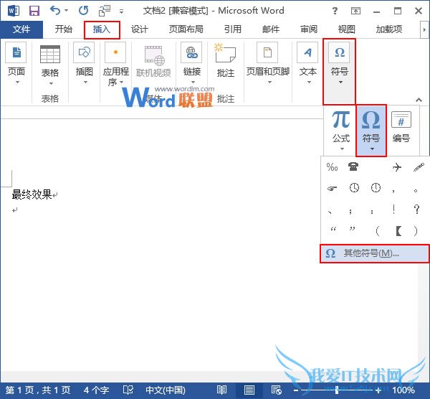430x399 pixels.
Task: Insert the telephone symbol
Action: click(353, 166)
